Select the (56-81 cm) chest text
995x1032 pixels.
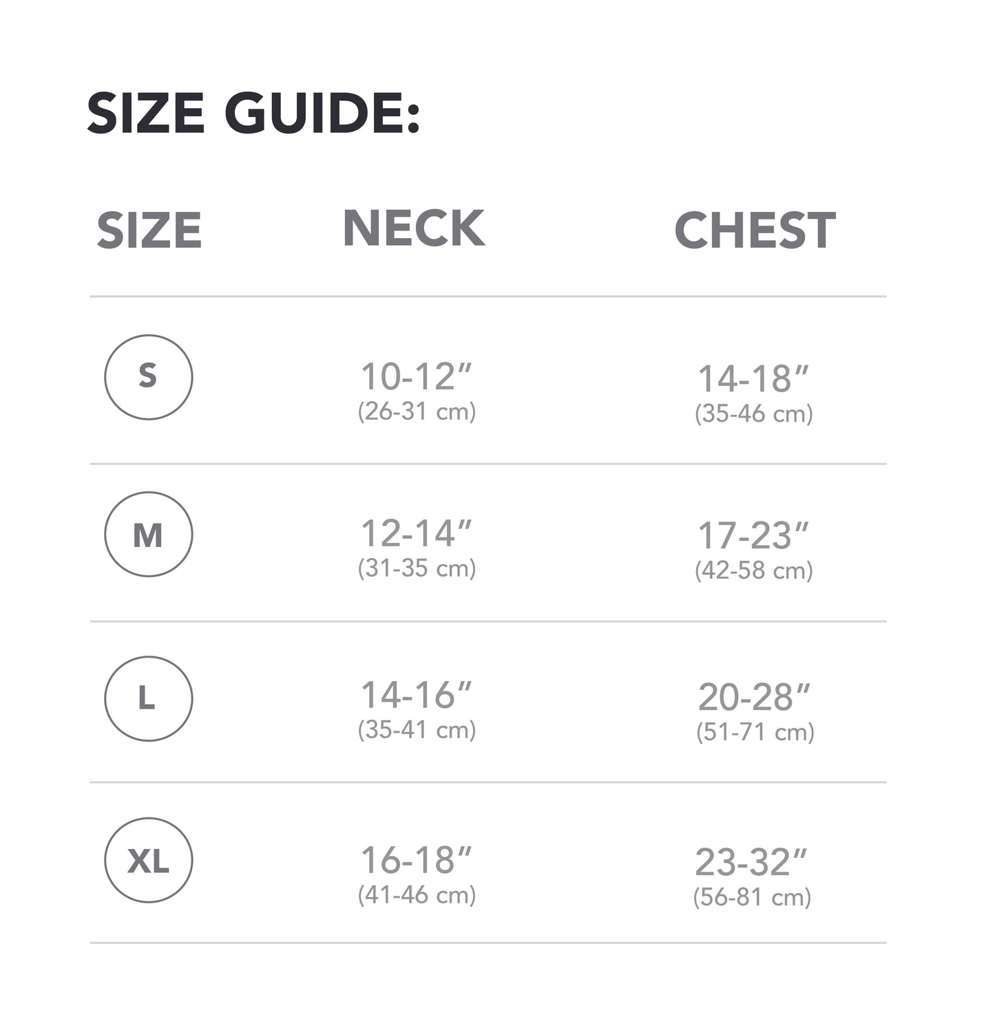click(752, 897)
